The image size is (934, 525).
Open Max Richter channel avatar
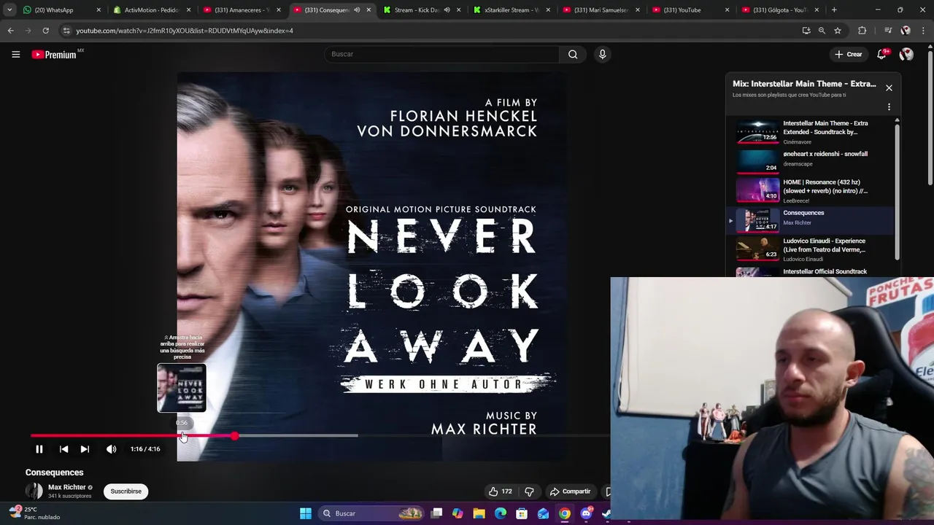pyautogui.click(x=34, y=491)
